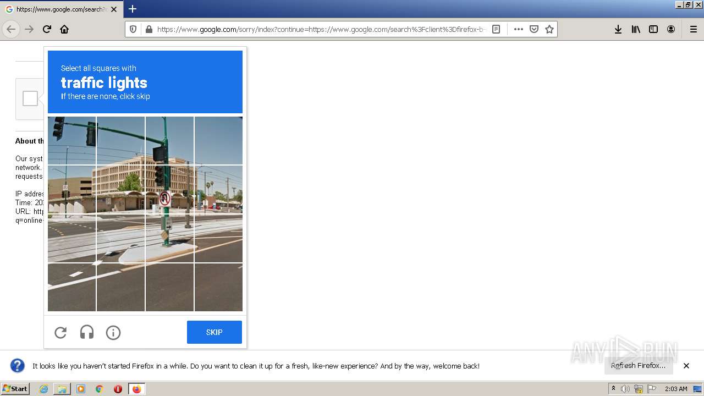Viewport: 704px width, 396px height.
Task: Switch to audio captcha challenge
Action: [x=87, y=332]
